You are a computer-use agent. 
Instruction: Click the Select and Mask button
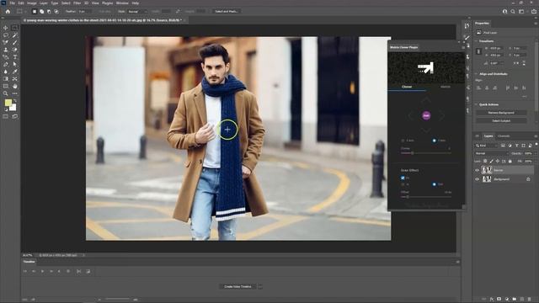(227, 11)
